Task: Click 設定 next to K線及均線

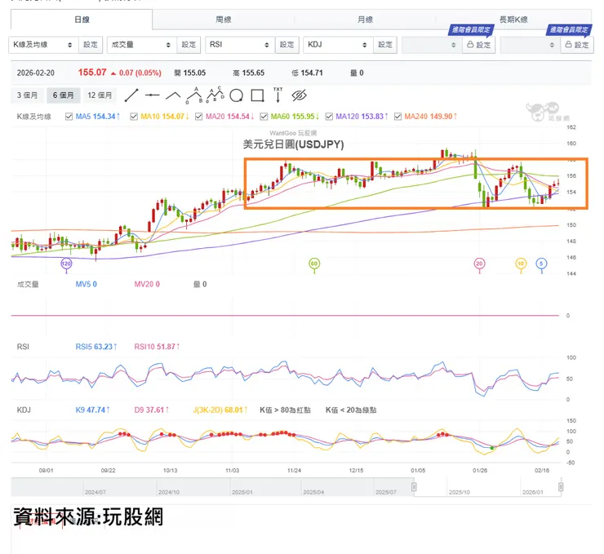Action: 91,45
